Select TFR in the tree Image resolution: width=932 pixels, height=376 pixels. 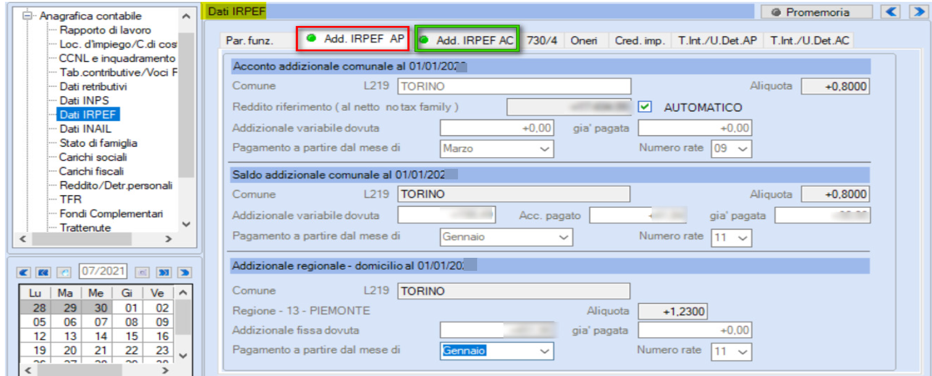pyautogui.click(x=70, y=200)
